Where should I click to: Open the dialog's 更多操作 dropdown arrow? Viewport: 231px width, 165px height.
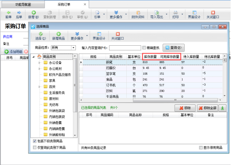click(87, 36)
